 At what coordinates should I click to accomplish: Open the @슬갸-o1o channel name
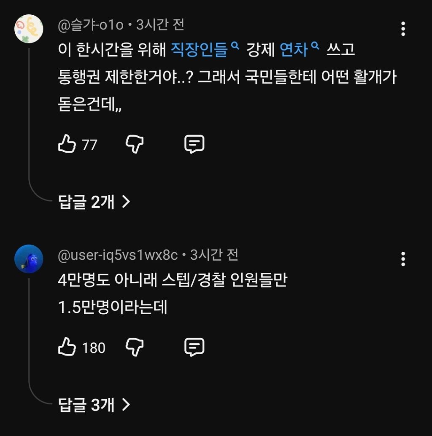(x=91, y=26)
